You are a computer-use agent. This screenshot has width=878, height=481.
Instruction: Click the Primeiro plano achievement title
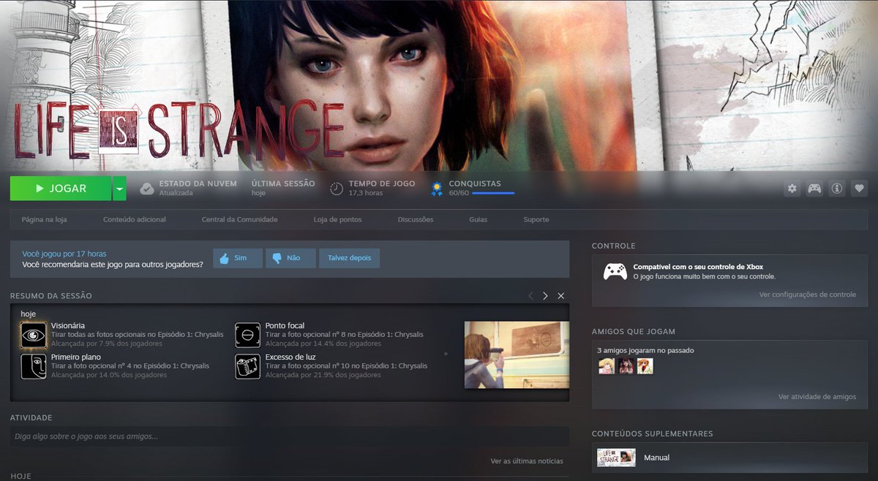click(x=76, y=357)
